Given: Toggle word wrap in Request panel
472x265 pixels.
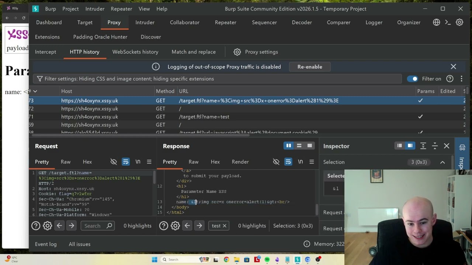Looking at the screenshot, I should coord(126,162).
